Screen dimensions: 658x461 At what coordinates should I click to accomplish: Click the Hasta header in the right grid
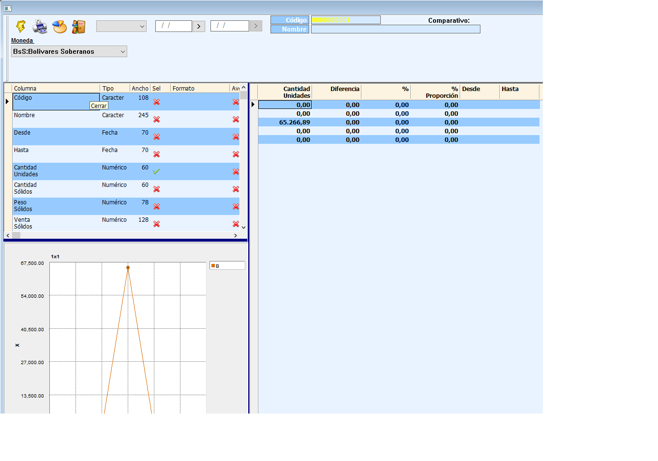(x=519, y=92)
